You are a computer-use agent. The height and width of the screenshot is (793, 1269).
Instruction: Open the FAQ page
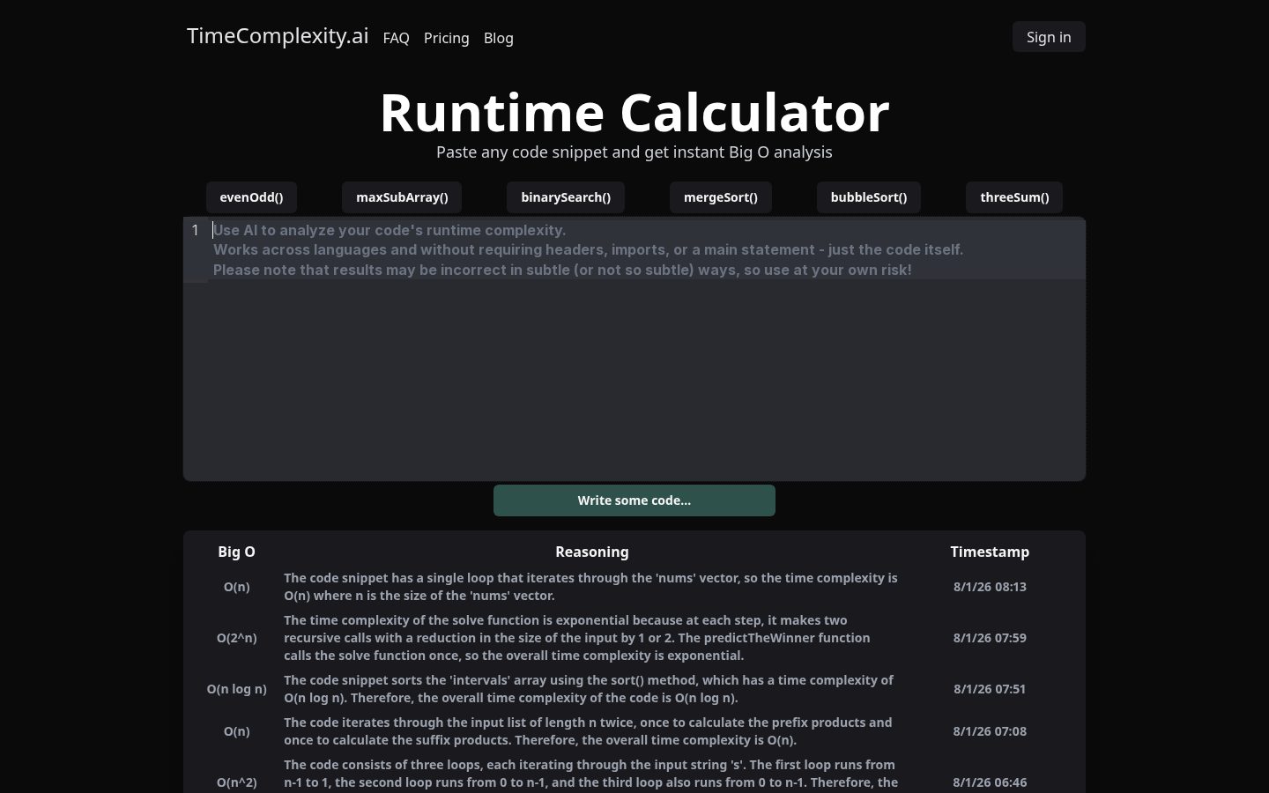click(396, 38)
